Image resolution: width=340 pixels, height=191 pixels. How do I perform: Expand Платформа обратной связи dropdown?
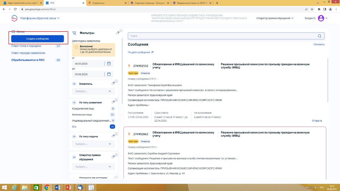click(40, 18)
